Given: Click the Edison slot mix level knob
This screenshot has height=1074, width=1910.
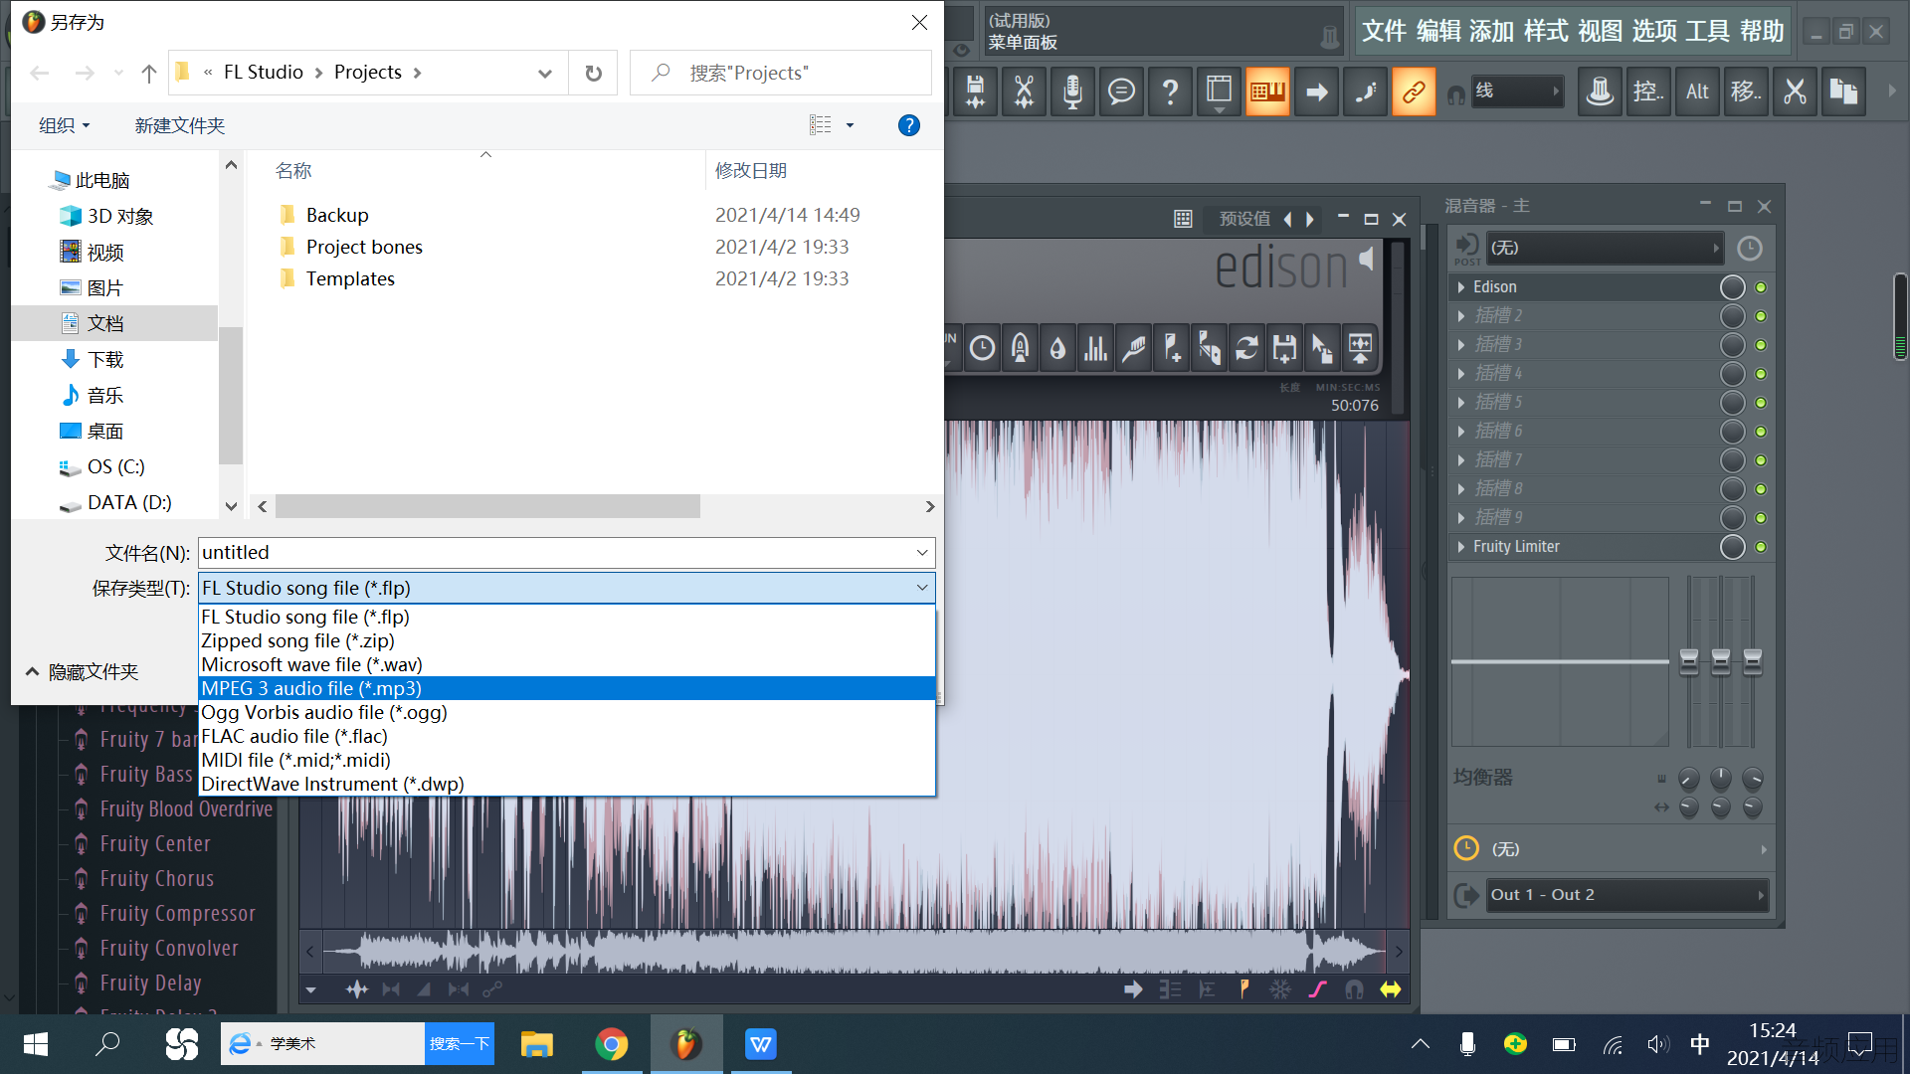Looking at the screenshot, I should point(1732,287).
